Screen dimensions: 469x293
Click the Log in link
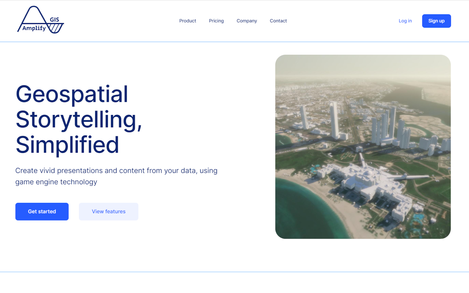[405, 21]
